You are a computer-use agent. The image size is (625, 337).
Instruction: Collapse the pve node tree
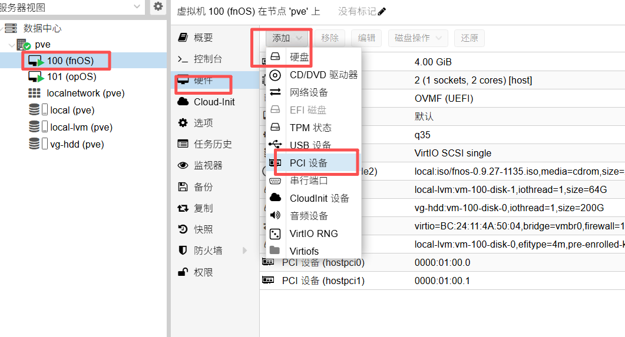tap(11, 45)
